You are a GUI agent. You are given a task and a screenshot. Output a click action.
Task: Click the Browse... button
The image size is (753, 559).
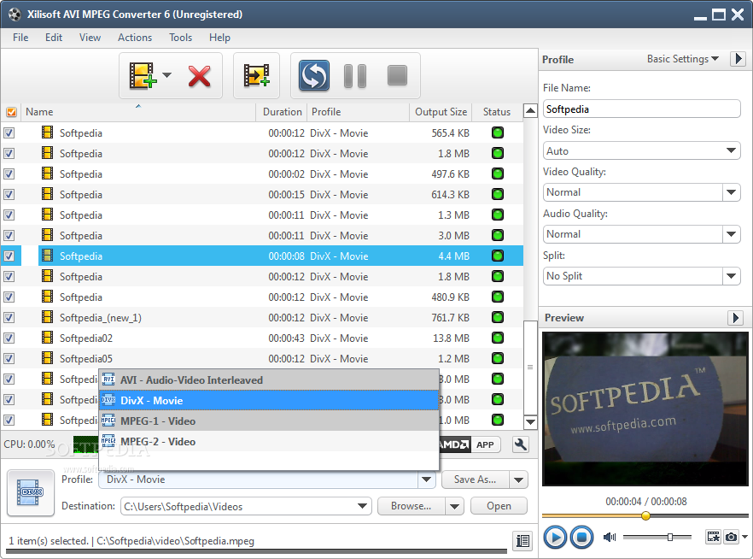412,506
